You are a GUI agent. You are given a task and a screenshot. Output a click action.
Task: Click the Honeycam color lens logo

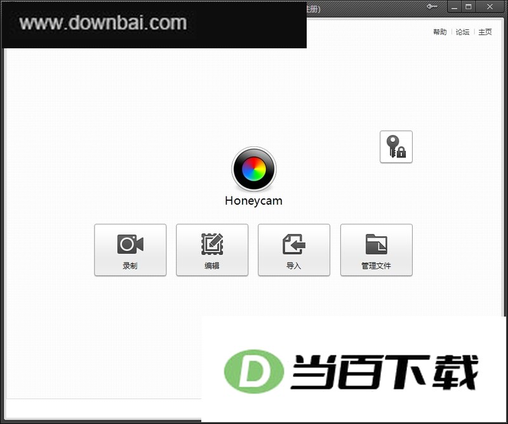(x=254, y=168)
